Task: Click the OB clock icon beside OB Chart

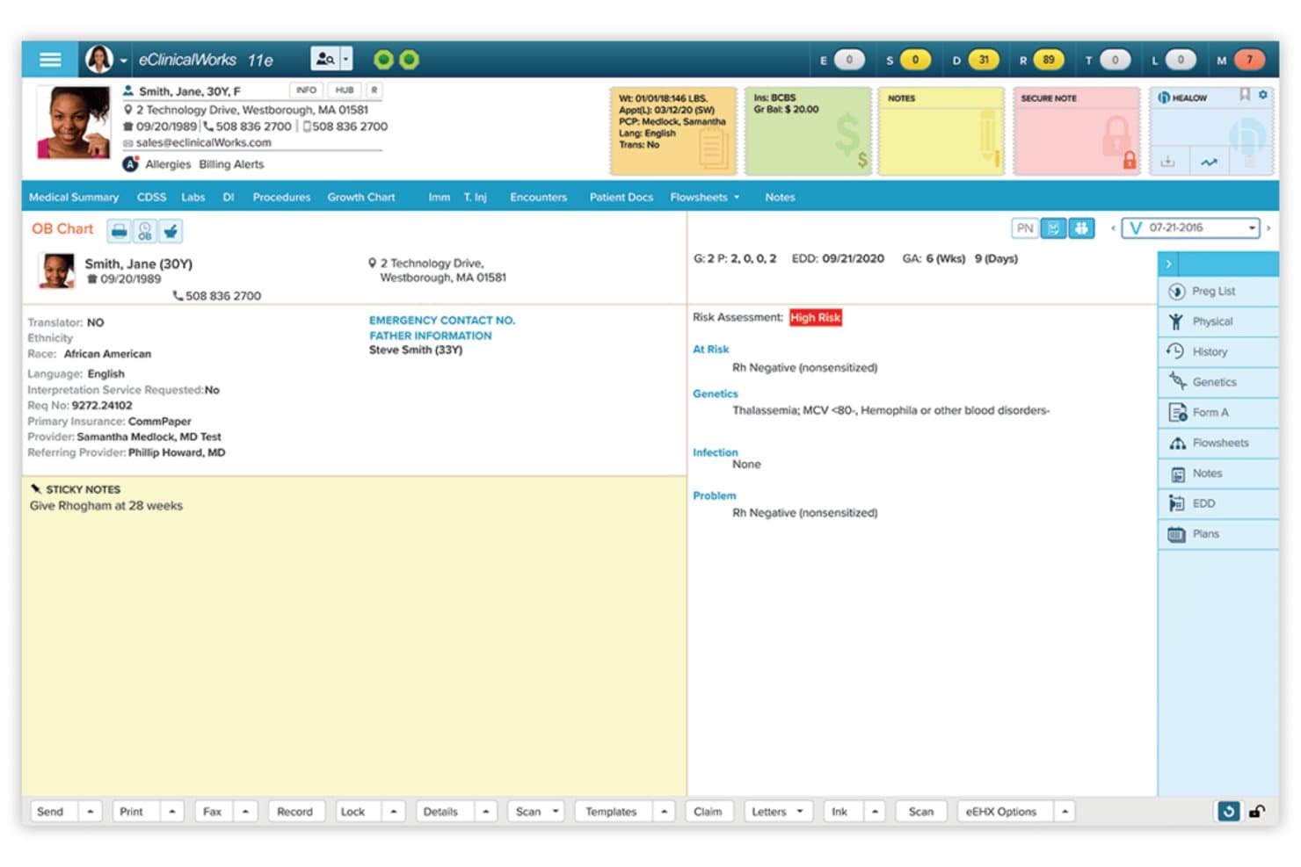Action: click(145, 231)
